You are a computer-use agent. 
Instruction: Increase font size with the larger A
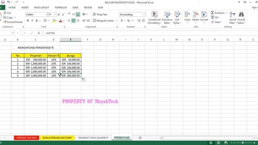(x=59, y=14)
